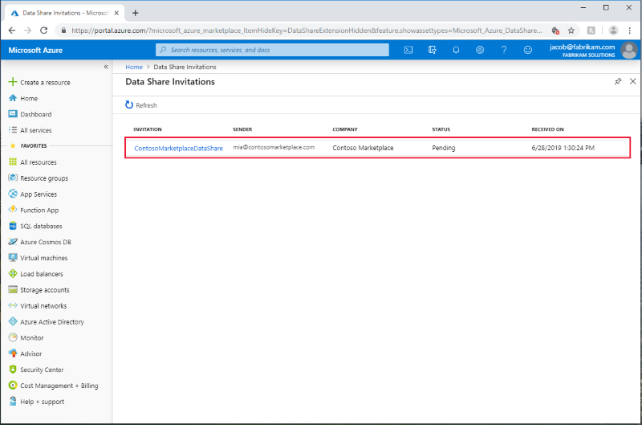The width and height of the screenshot is (642, 425).
Task: Click the Help + support icon
Action: pos(13,401)
